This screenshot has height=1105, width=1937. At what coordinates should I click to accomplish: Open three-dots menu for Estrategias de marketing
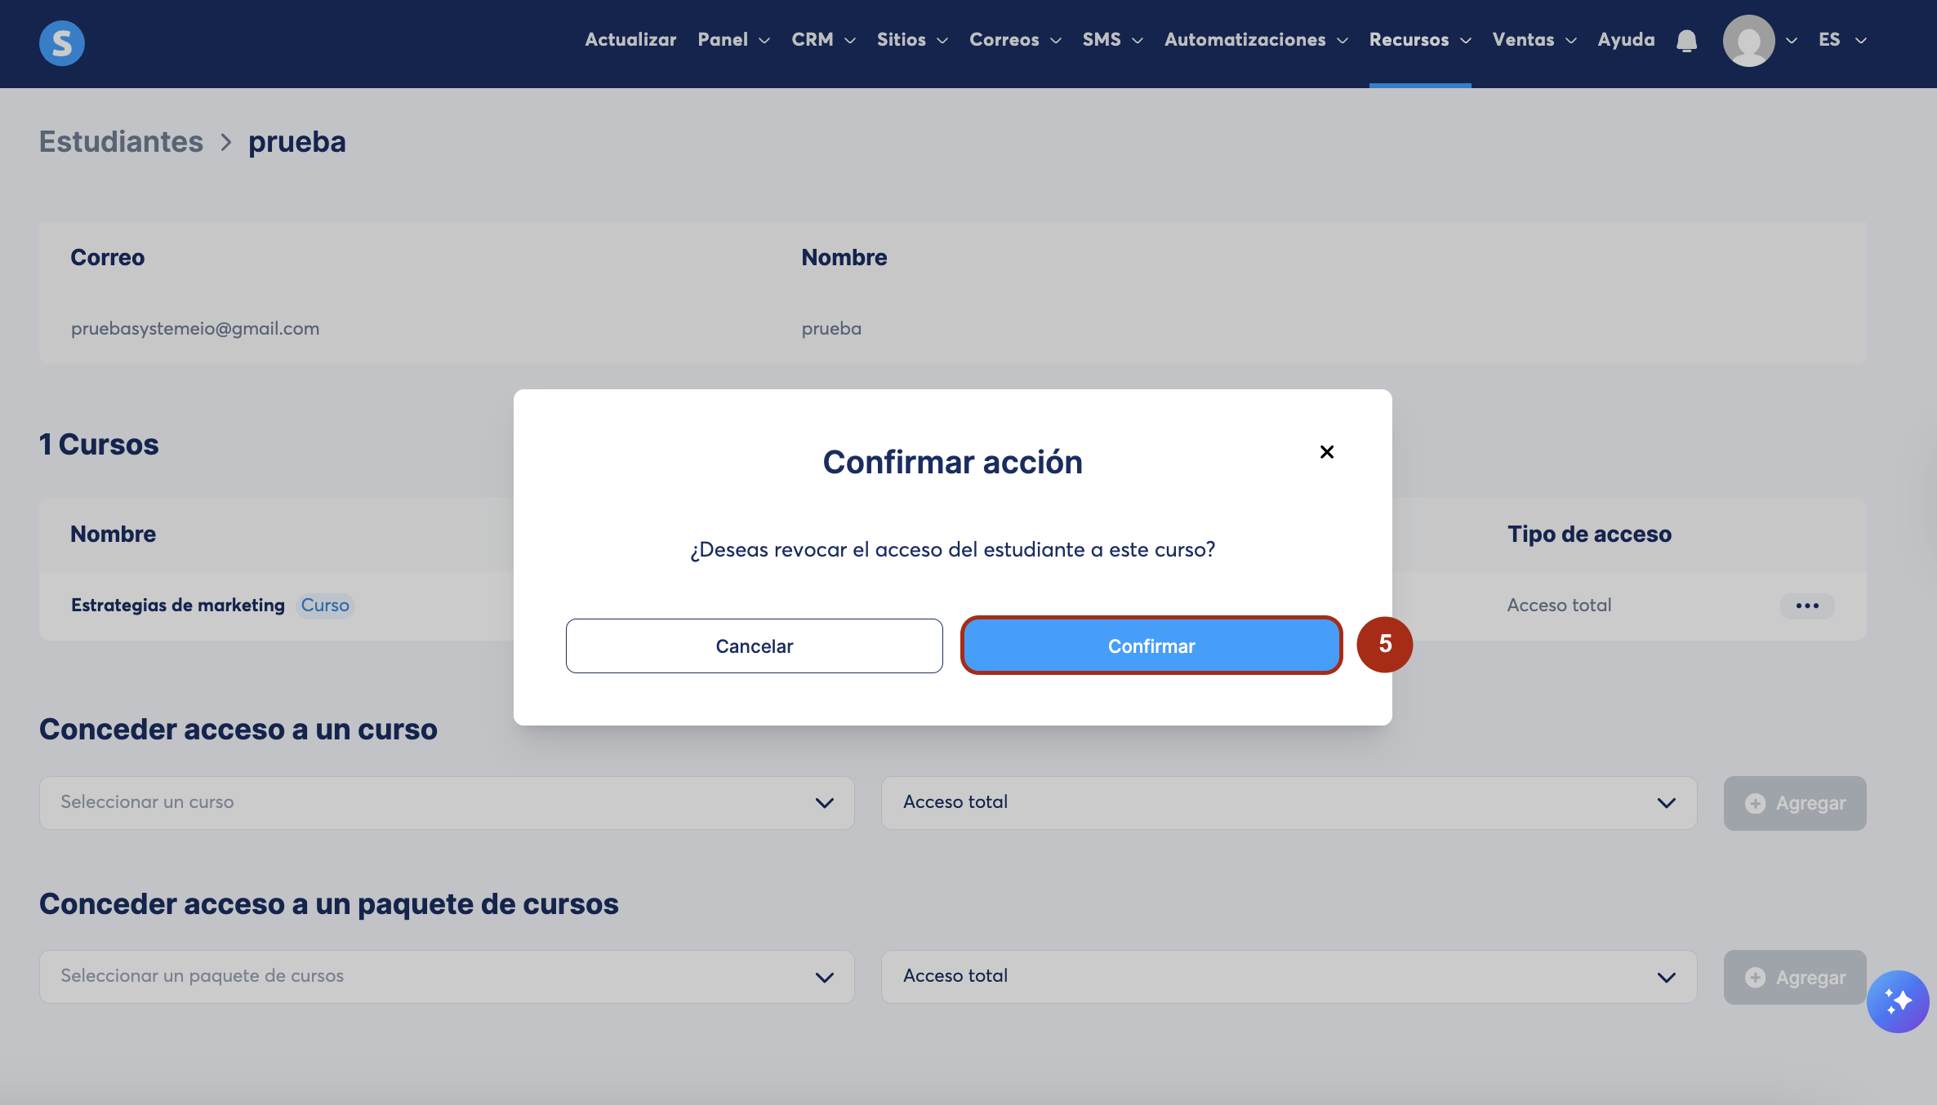(1807, 606)
